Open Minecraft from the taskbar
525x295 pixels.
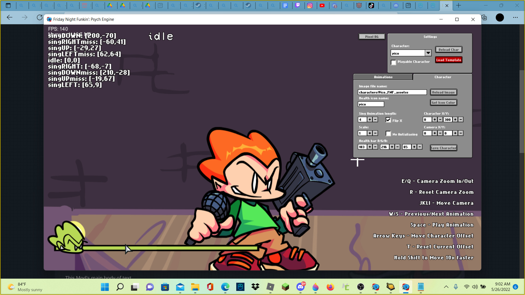click(x=285, y=287)
